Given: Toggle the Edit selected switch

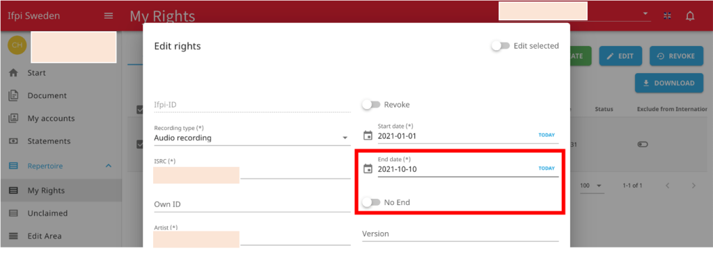Looking at the screenshot, I should pyautogui.click(x=500, y=46).
